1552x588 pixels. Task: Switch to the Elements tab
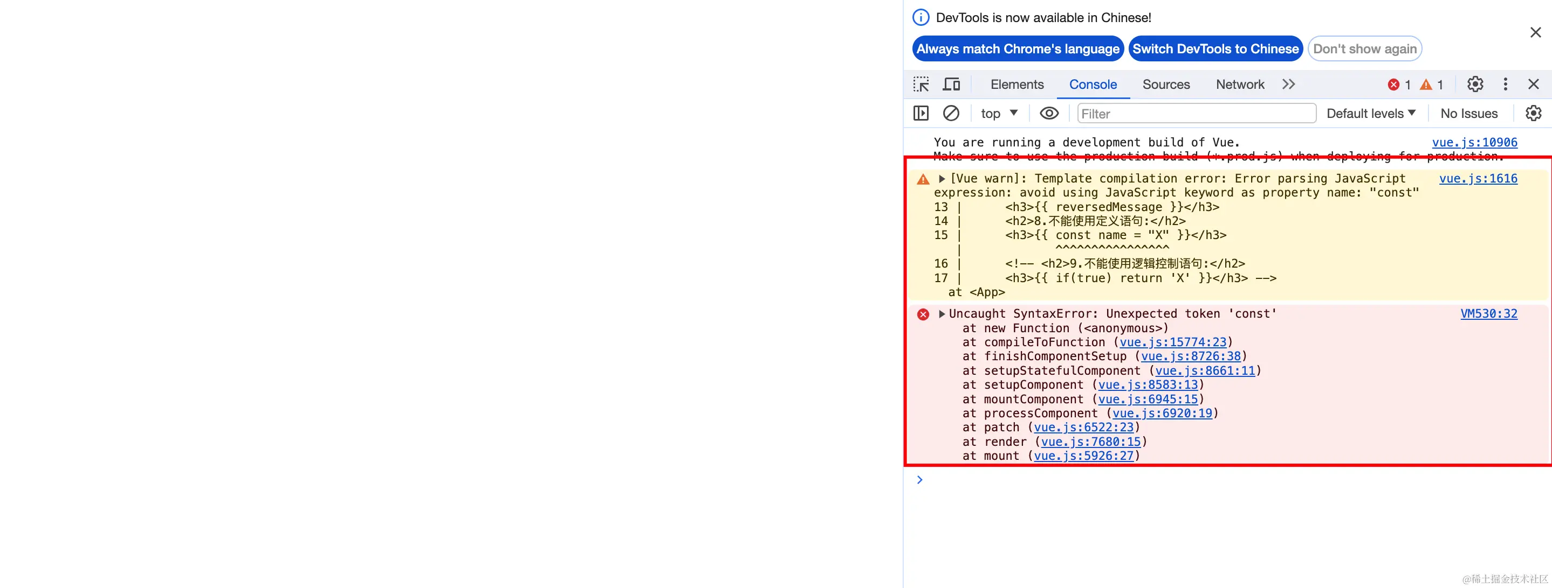(1017, 84)
